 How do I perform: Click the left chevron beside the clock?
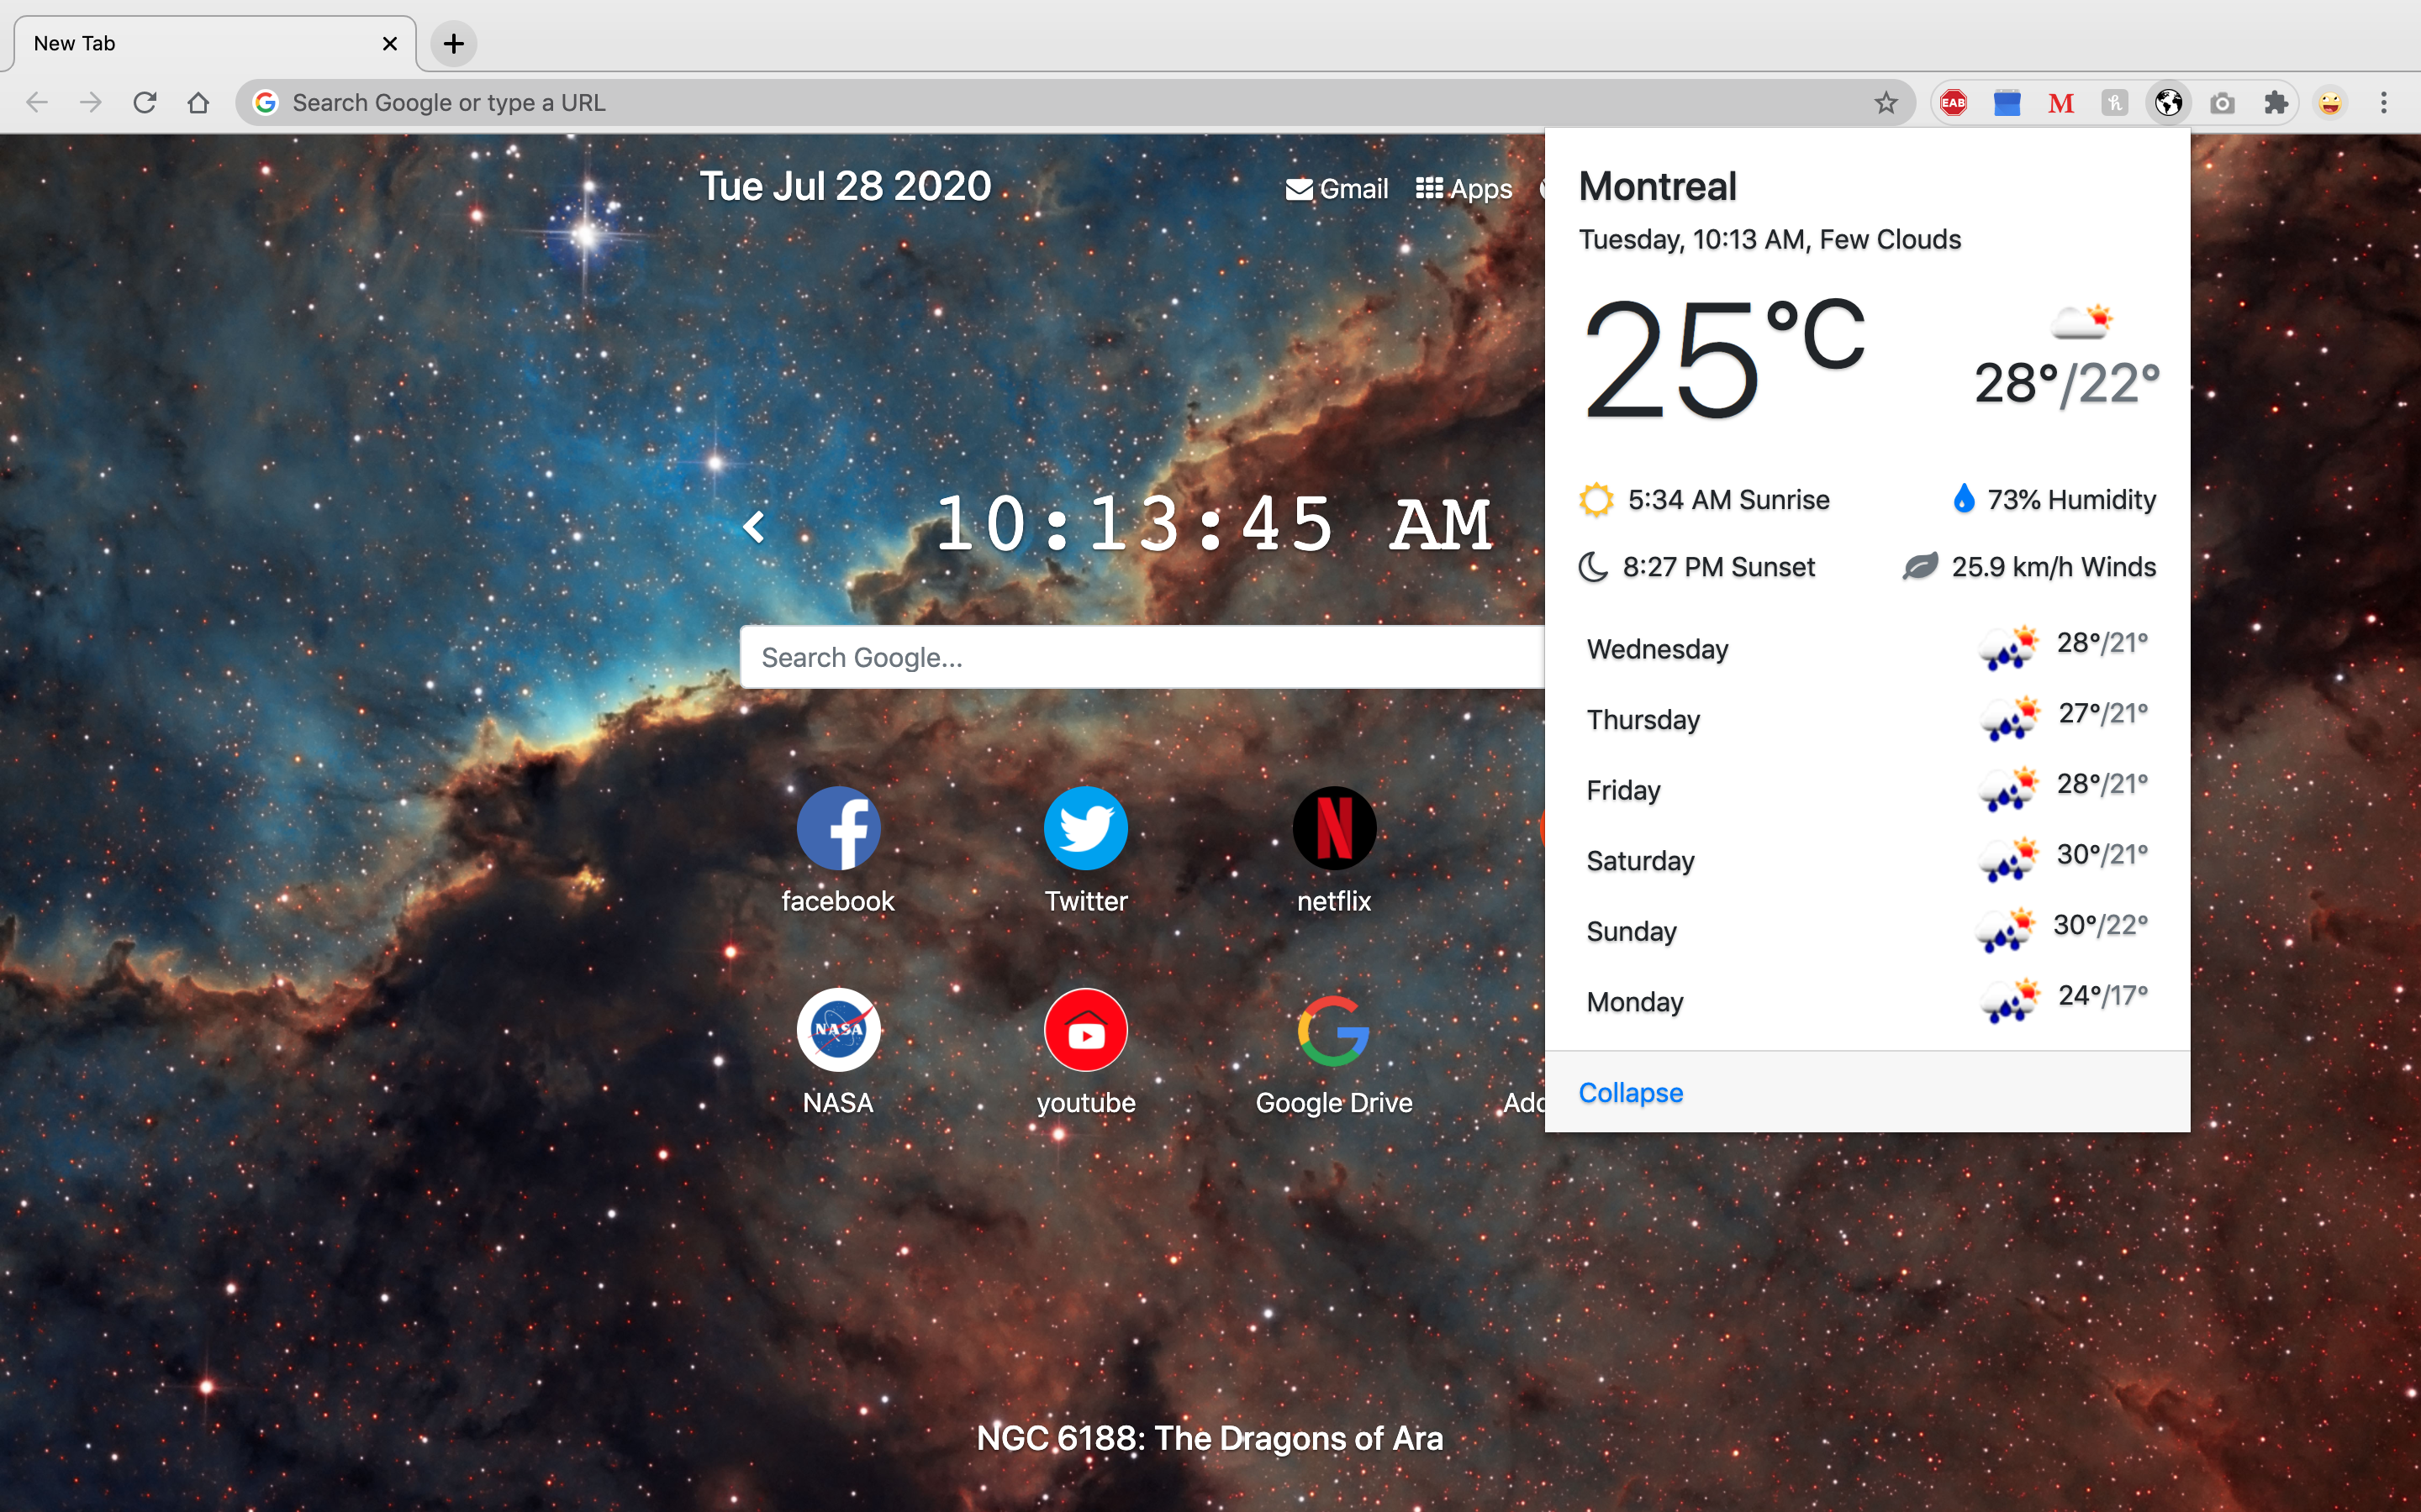[x=754, y=526]
